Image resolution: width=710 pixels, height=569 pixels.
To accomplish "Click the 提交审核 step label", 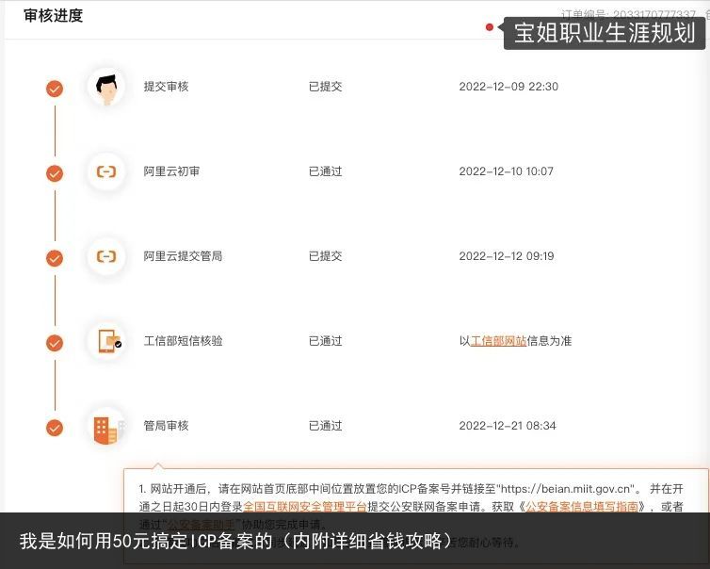I will [x=166, y=87].
